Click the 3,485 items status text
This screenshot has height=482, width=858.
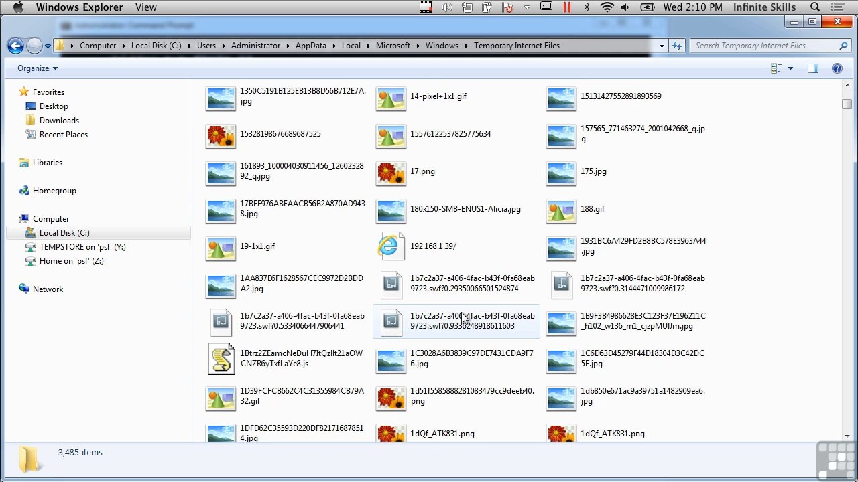80,453
